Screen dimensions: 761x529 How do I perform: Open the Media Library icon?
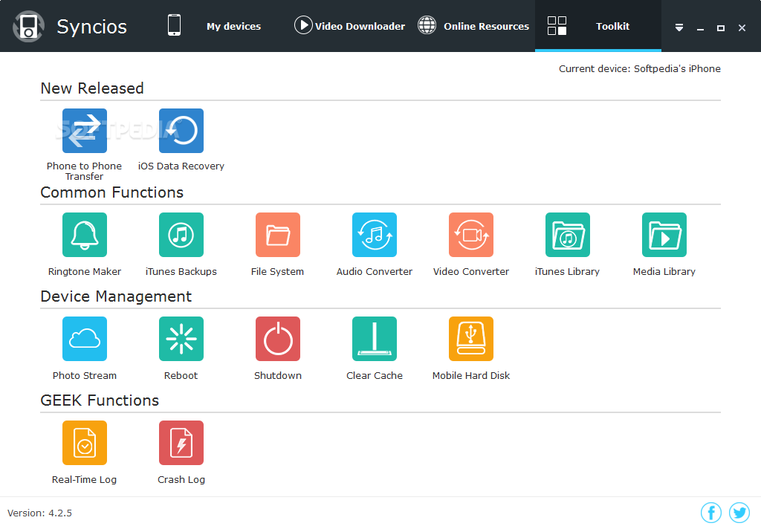664,235
